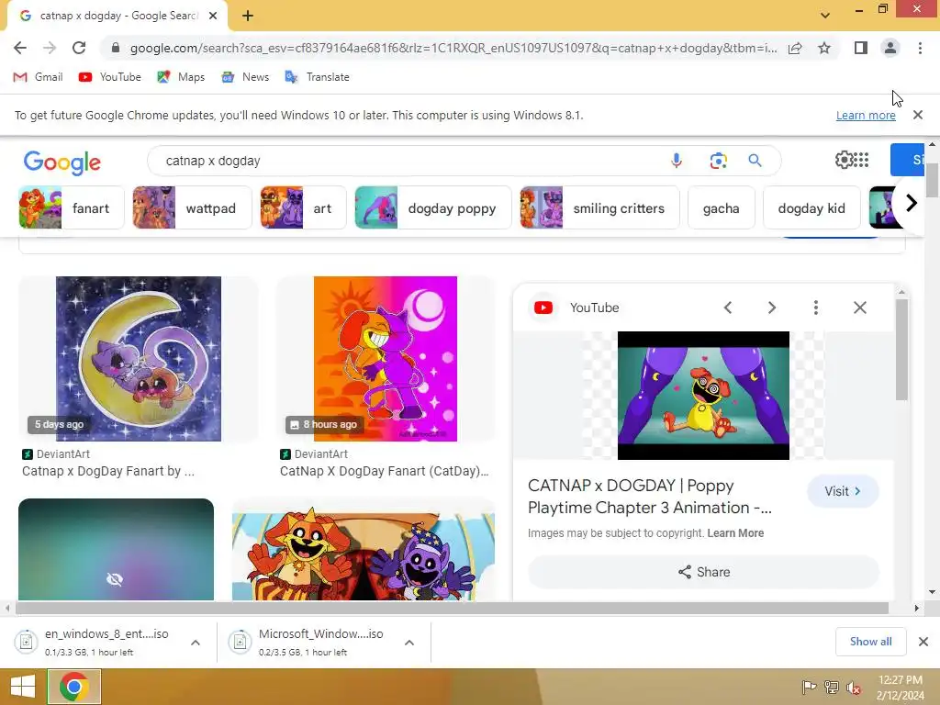Click the muted volume tray icon
This screenshot has height=705, width=940.
coord(854,688)
